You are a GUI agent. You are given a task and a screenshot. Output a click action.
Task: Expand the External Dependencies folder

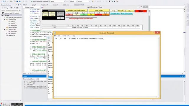[4, 17]
